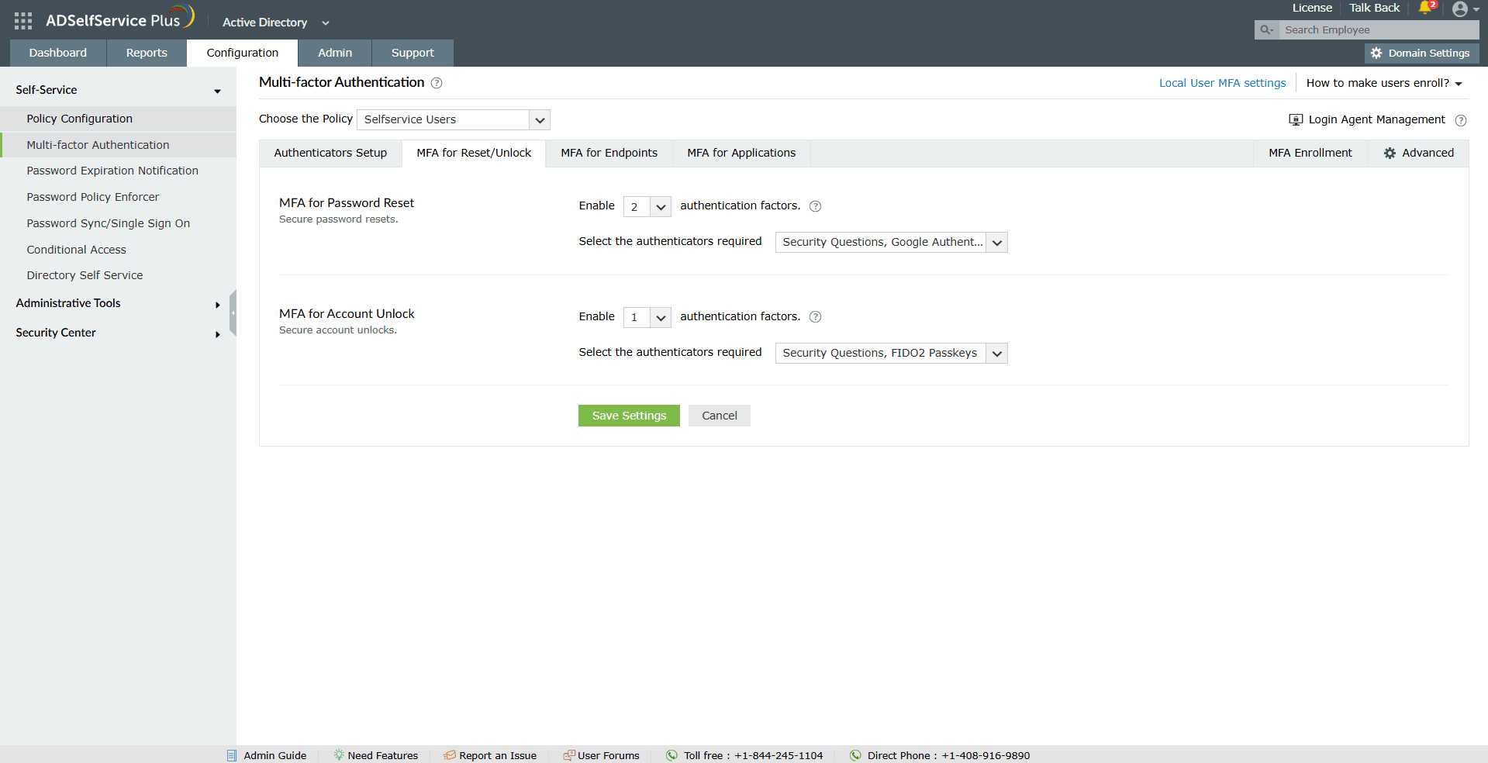The height and width of the screenshot is (763, 1488).
Task: Collapse the sidebar using handle arrow
Action: tap(233, 312)
